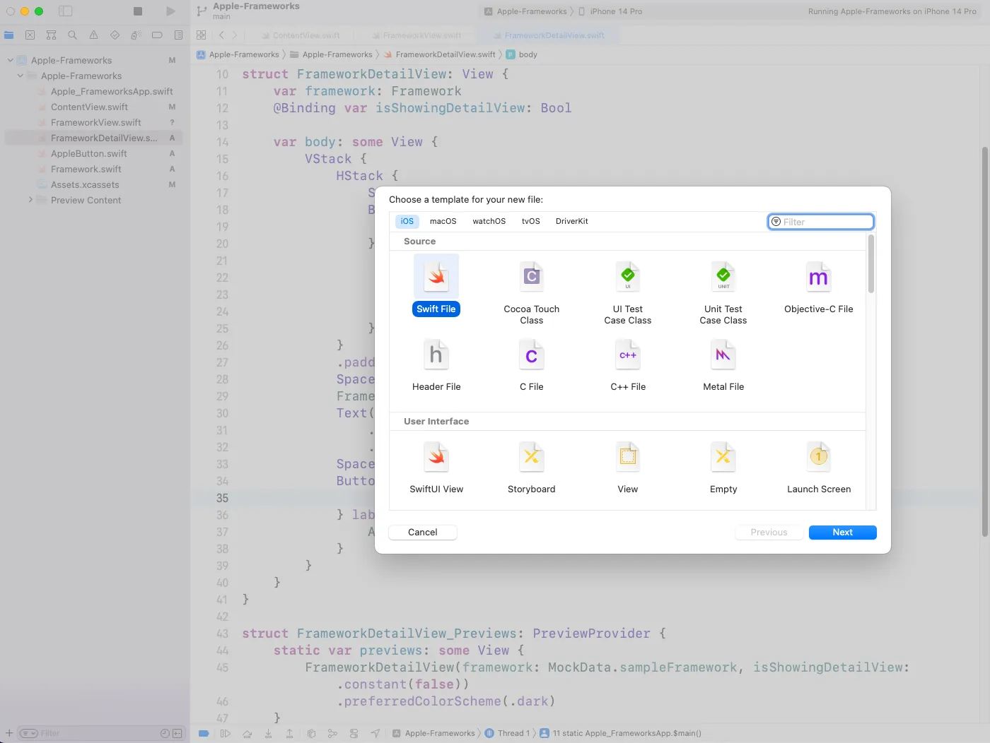This screenshot has height=743, width=990.
Task: Choose the Cocoa Touch Class template
Action: pos(531,276)
